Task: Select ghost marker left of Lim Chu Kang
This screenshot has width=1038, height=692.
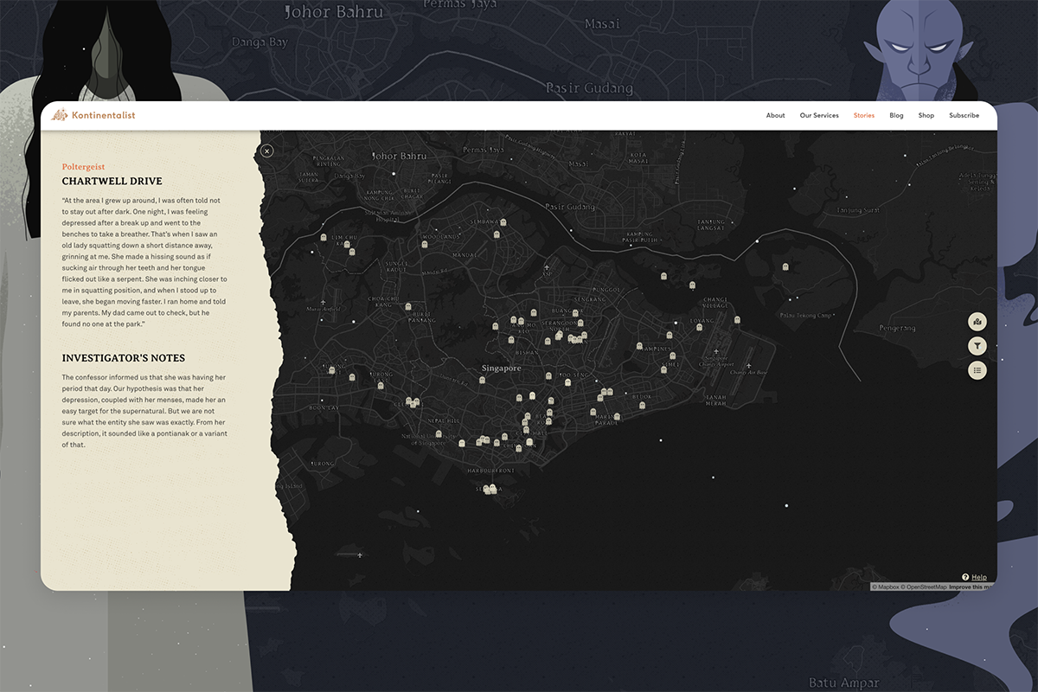Action: 324,237
